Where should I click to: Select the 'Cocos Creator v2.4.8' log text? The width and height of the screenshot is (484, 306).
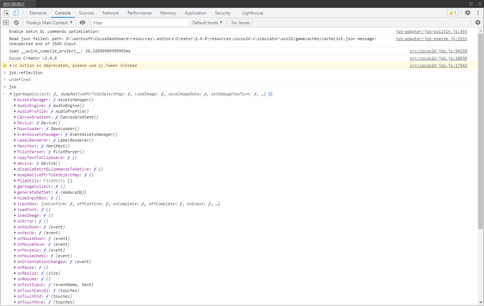point(33,58)
